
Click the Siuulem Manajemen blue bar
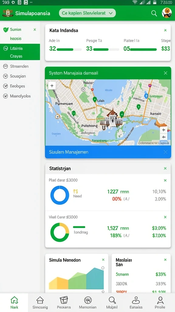[108, 152]
